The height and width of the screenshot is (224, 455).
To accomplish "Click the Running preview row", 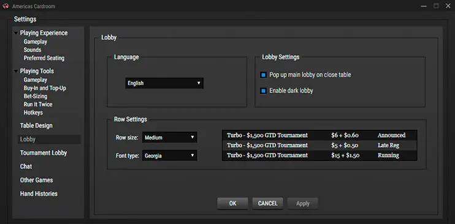I will point(319,155).
